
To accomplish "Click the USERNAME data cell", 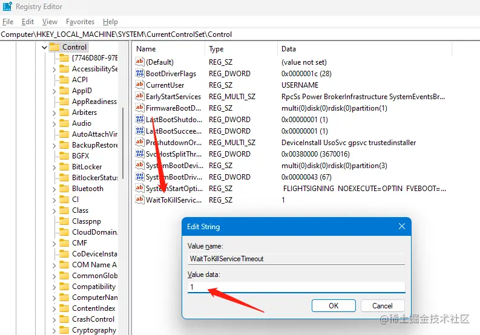I will (x=300, y=85).
